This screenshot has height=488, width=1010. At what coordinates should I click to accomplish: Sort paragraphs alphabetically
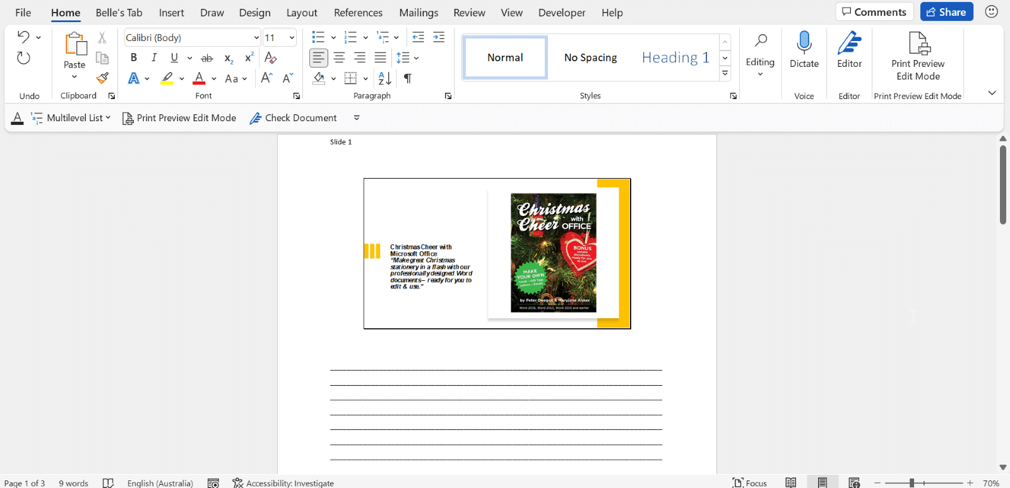click(384, 78)
